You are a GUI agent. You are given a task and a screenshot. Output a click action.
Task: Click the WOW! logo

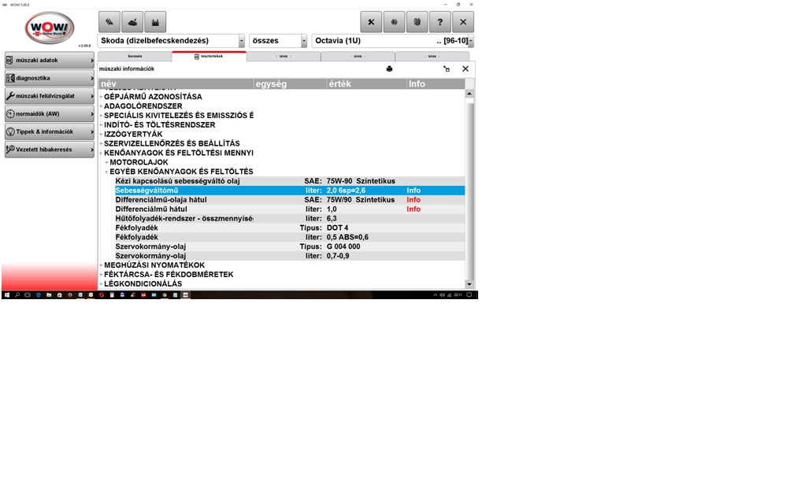coord(49,28)
